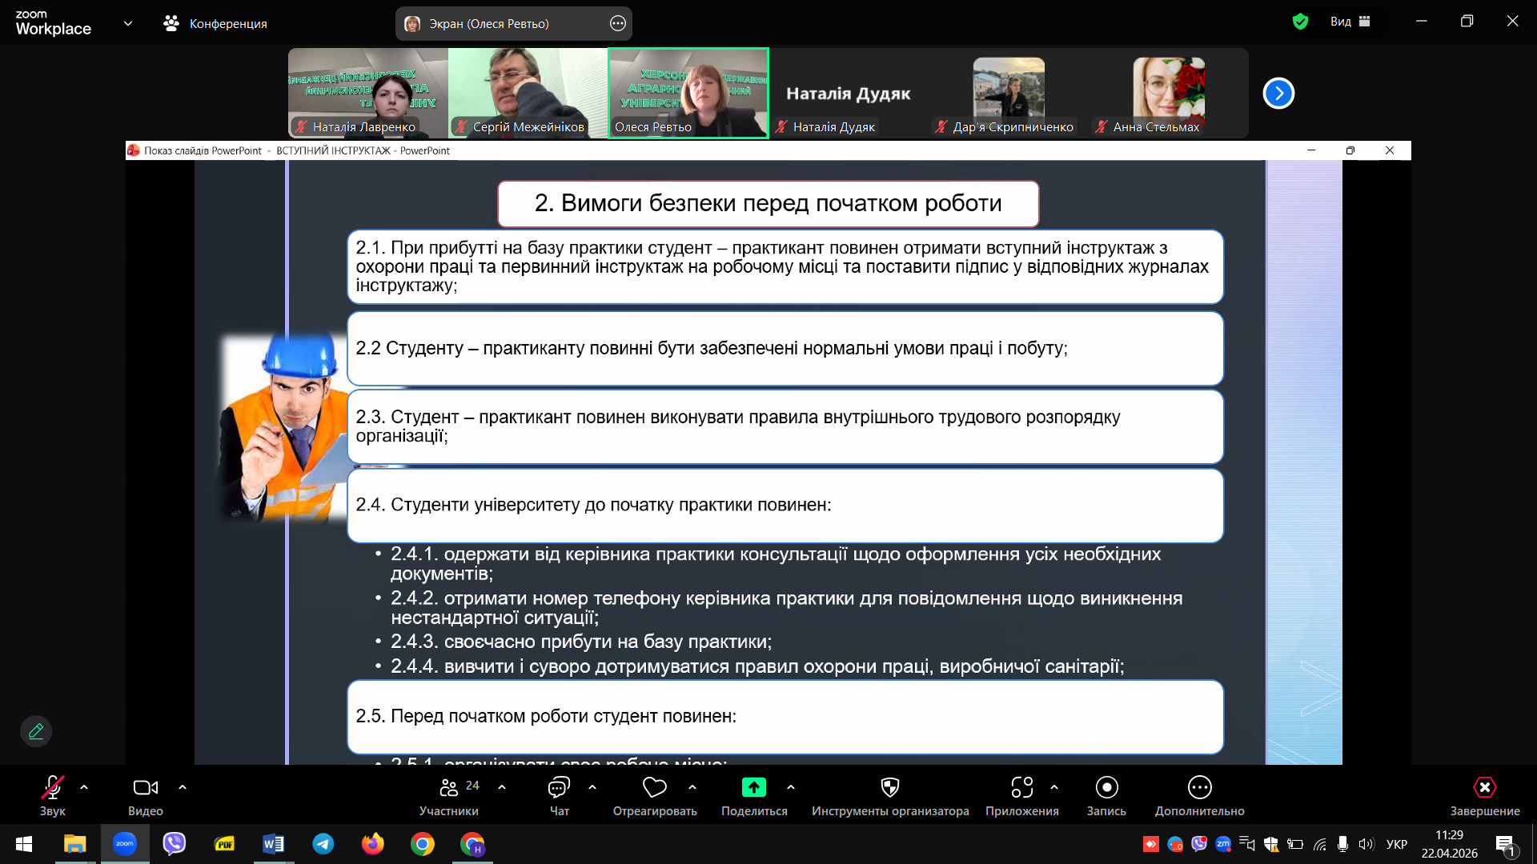The height and width of the screenshot is (864, 1537).
Task: Click the green Поделиться share screen icon
Action: point(753,789)
